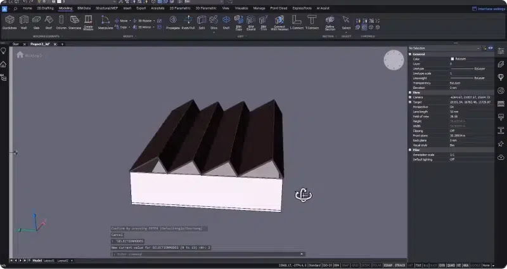Open the Visualize ribbon tab
The height and width of the screenshot is (269, 507).
click(x=241, y=8)
